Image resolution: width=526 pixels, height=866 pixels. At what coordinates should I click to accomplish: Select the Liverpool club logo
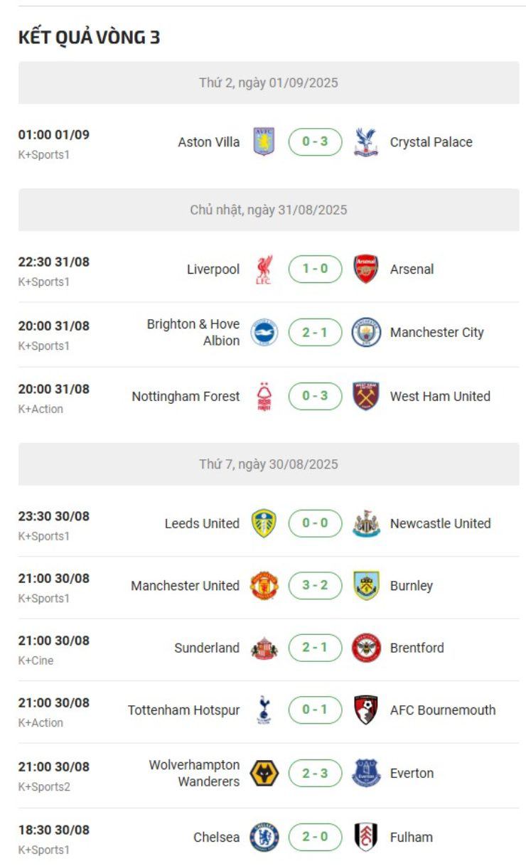264,269
